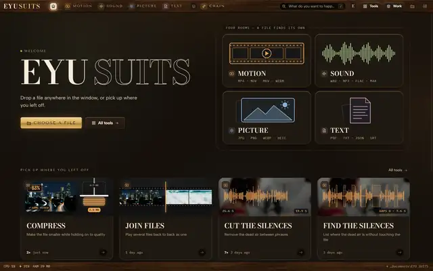Click the camera icon on Cut the Silences thumbnail
Image resolution: width=433 pixels, height=271 pixels.
(225, 185)
